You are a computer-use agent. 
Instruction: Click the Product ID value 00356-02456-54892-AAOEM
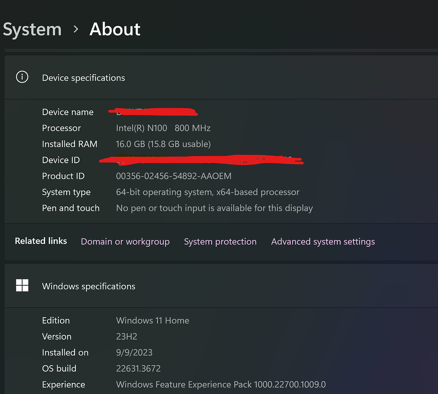(174, 176)
